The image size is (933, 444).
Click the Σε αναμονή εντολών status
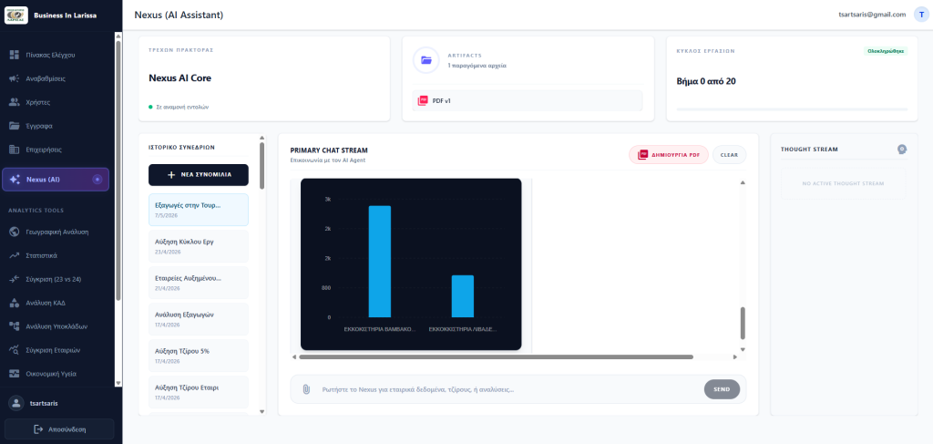point(182,108)
